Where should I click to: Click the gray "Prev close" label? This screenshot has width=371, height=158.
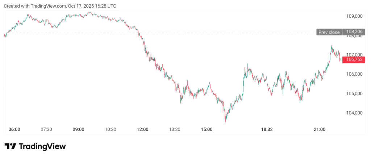[x=329, y=32]
